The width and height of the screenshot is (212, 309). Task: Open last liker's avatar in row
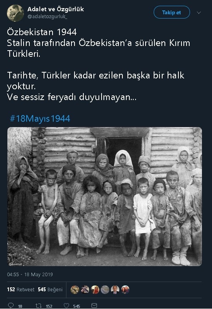click(125, 290)
